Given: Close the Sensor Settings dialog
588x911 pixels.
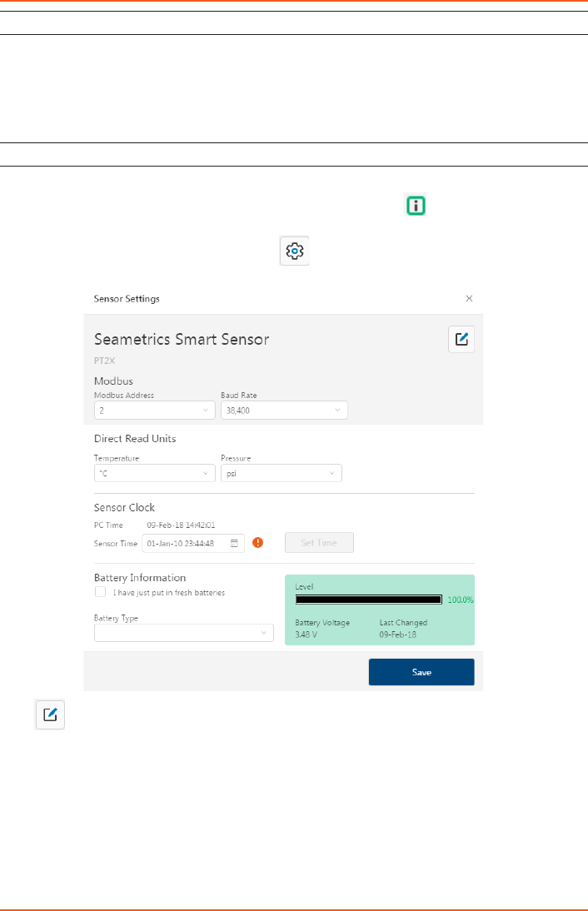Looking at the screenshot, I should [x=469, y=299].
